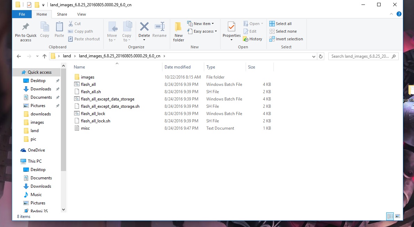
Task: Create a New folder from the ribbon
Action: click(x=178, y=32)
